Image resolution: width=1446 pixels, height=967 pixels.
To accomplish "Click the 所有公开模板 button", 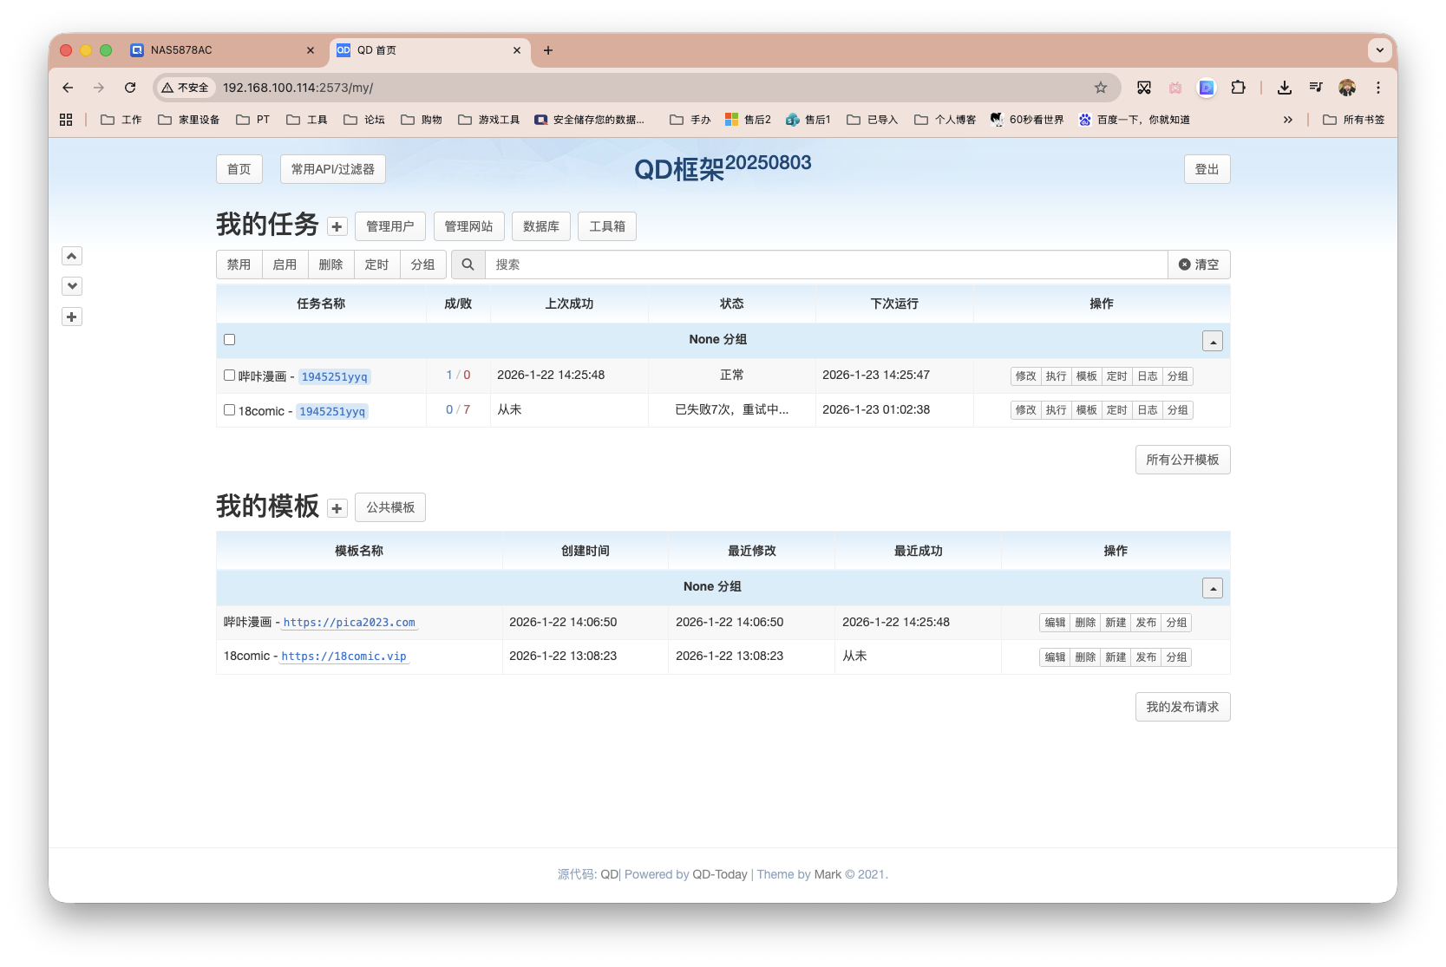I will [x=1182, y=460].
